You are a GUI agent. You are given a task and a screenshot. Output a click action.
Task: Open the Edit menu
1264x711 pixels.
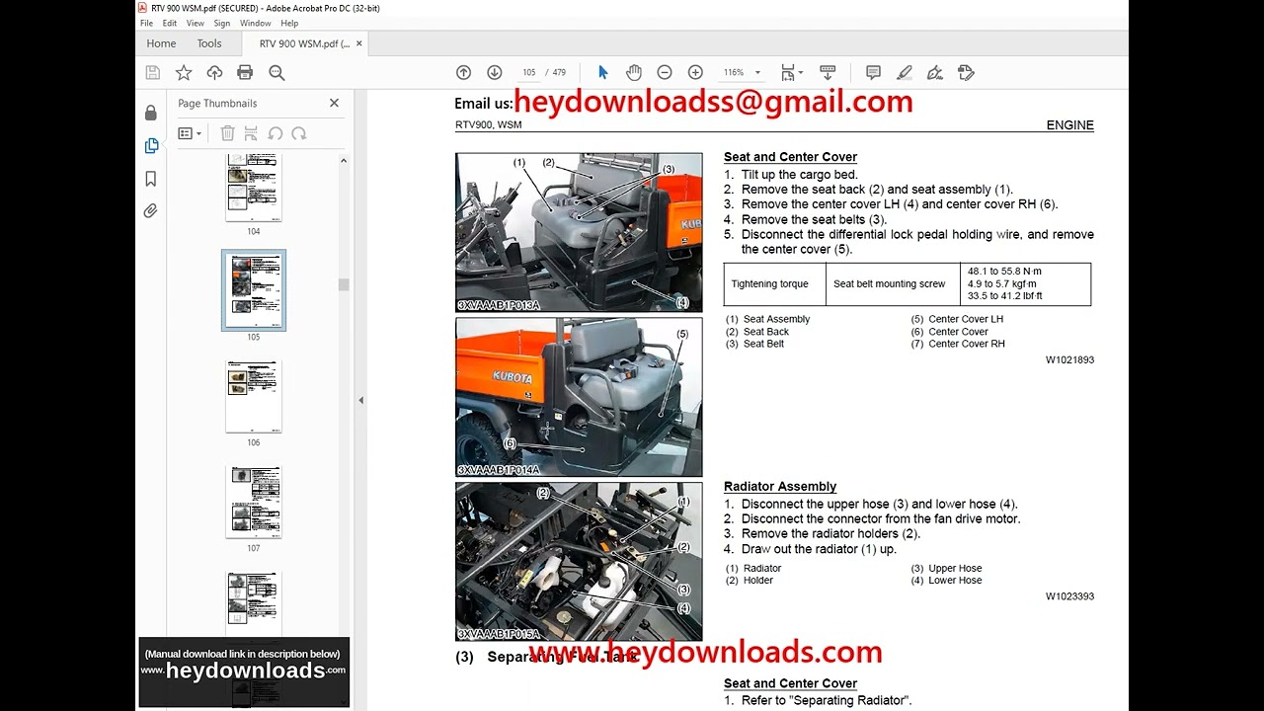pos(170,23)
